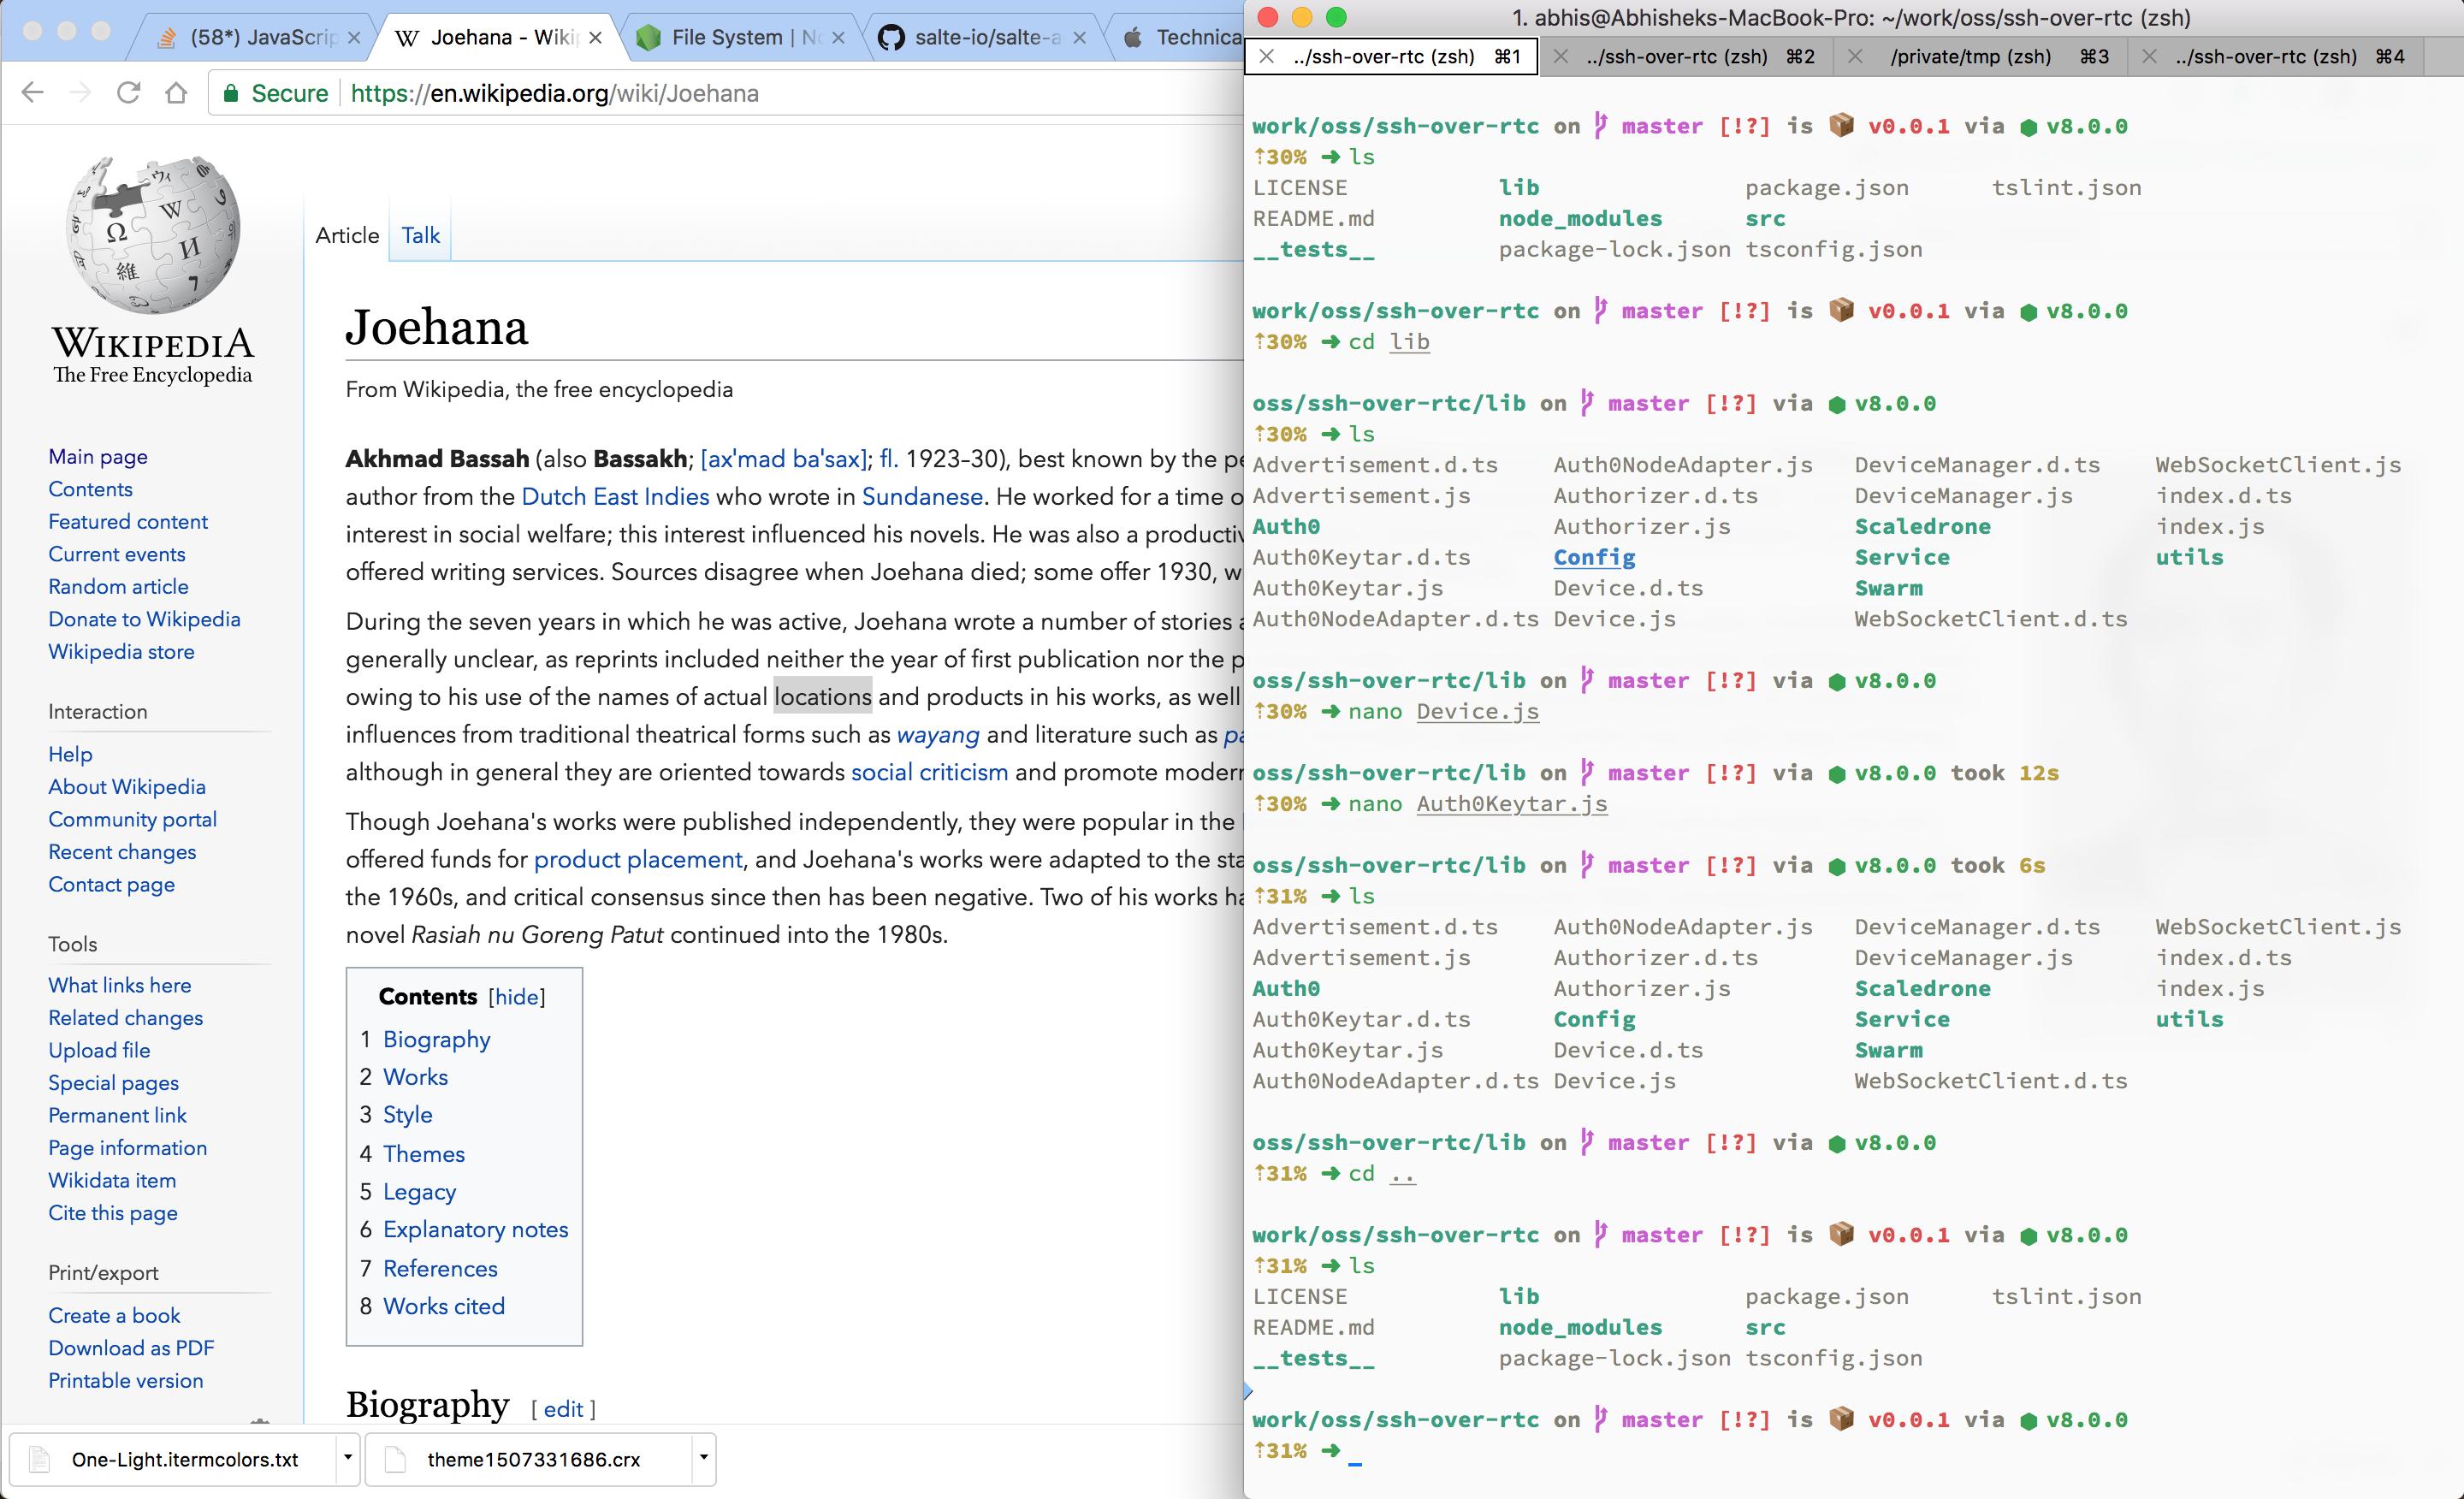Hide the Contents table
Image resolution: width=2464 pixels, height=1499 pixels.
click(517, 997)
